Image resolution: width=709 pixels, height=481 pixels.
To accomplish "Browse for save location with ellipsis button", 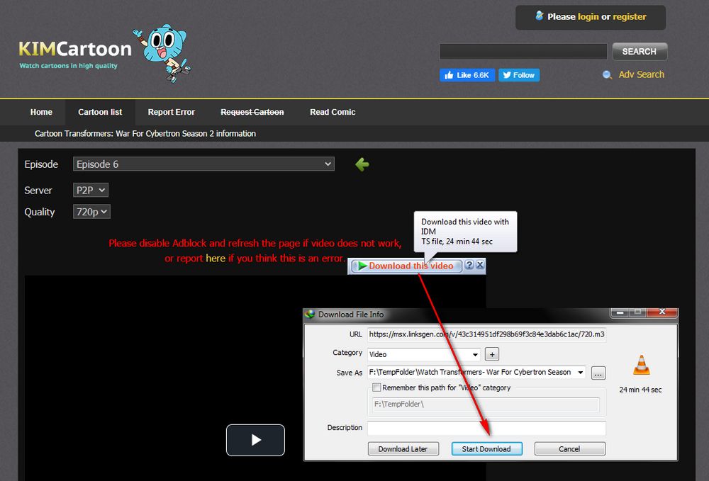I will pos(598,373).
